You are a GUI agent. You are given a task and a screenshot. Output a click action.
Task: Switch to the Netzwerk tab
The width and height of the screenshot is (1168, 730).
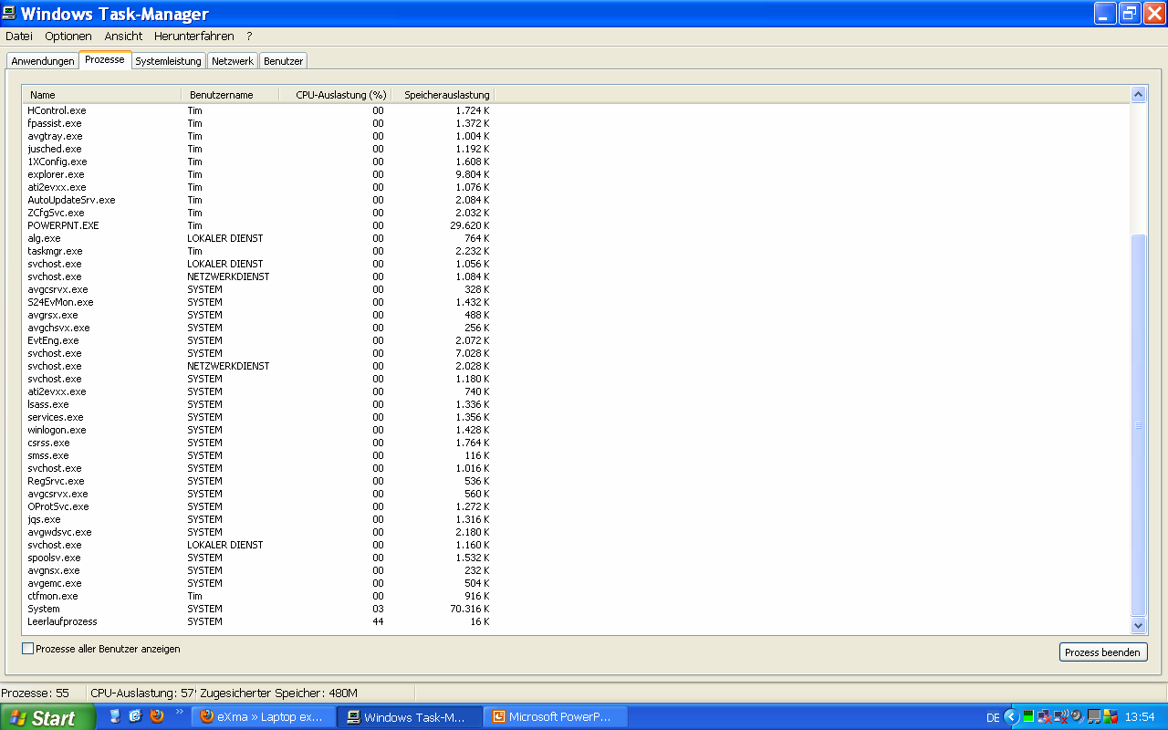[x=233, y=61]
